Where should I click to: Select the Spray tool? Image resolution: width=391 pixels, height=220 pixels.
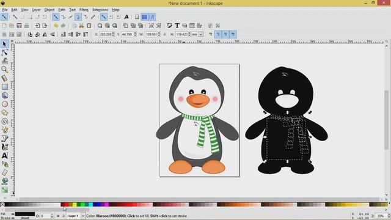click(4, 164)
